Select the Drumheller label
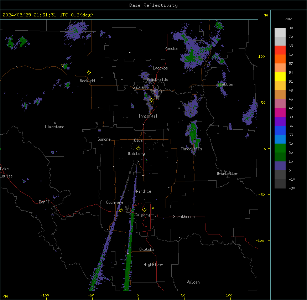Image resolution: width=307 pixels, height=300 pixels. 227,174
